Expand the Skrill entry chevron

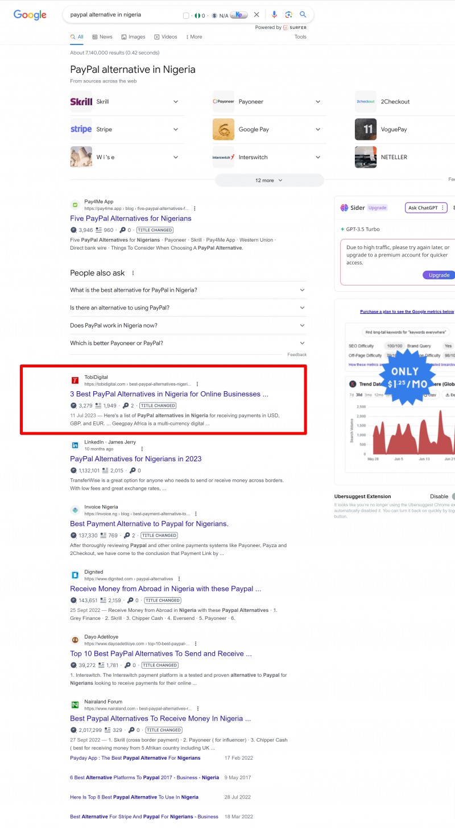pos(175,102)
